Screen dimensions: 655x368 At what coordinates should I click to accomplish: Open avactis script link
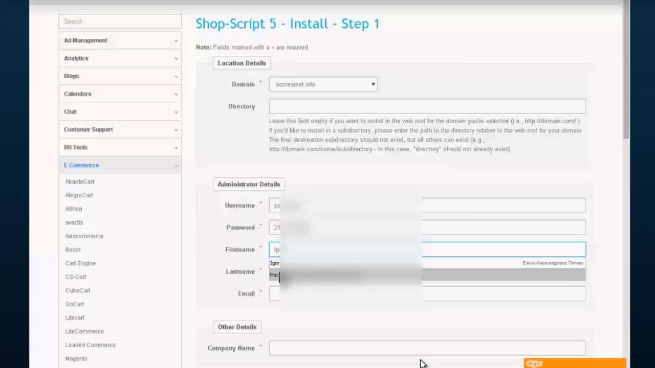coord(74,222)
